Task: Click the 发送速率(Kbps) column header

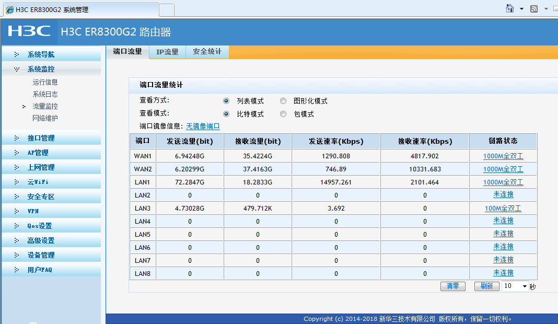Action: tap(336, 141)
